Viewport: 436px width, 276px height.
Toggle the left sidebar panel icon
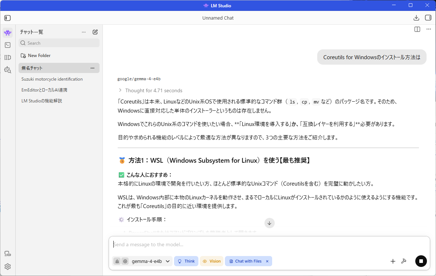point(8,18)
